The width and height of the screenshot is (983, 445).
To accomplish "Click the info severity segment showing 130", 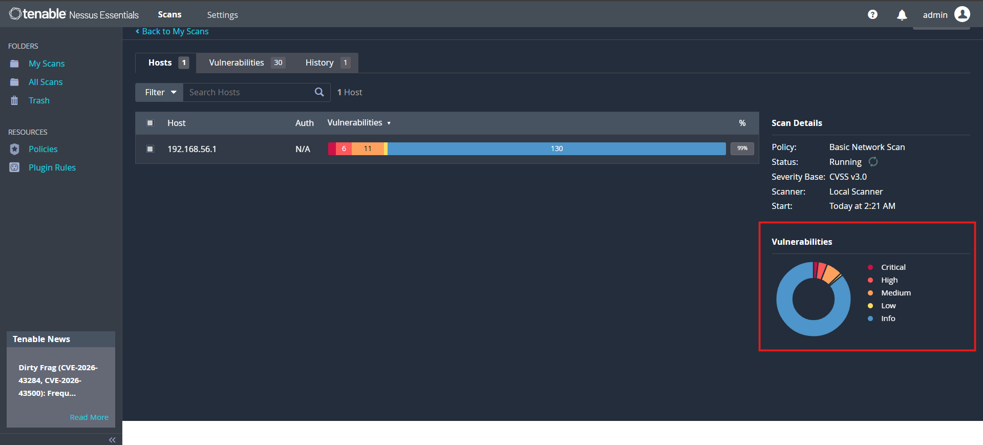I will coord(557,149).
